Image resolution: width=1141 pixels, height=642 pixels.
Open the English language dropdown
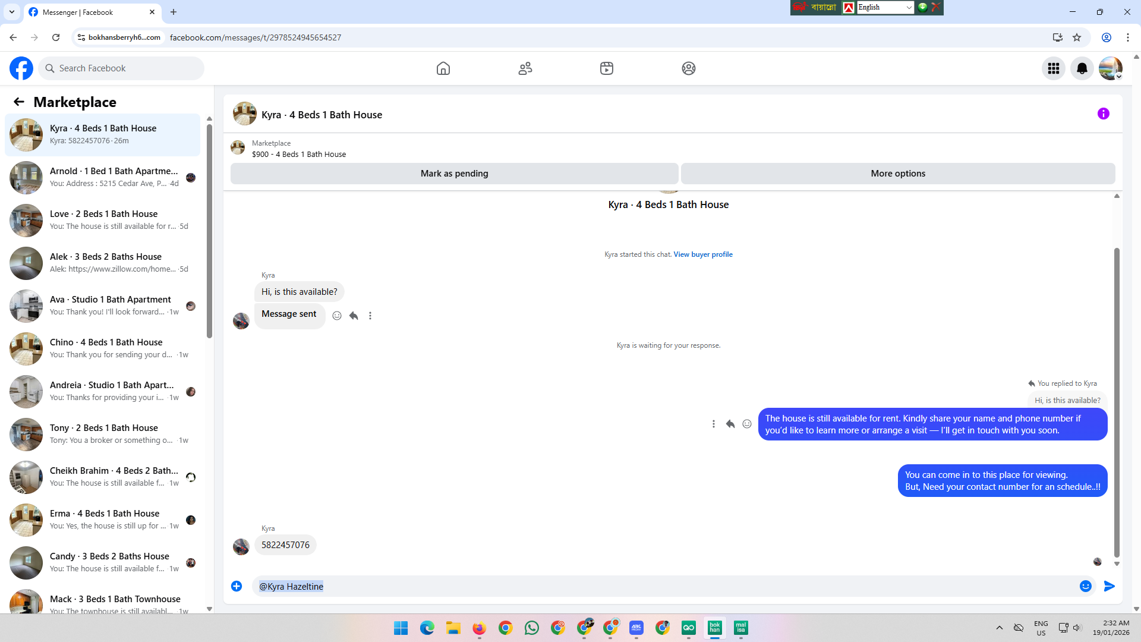[x=885, y=7]
